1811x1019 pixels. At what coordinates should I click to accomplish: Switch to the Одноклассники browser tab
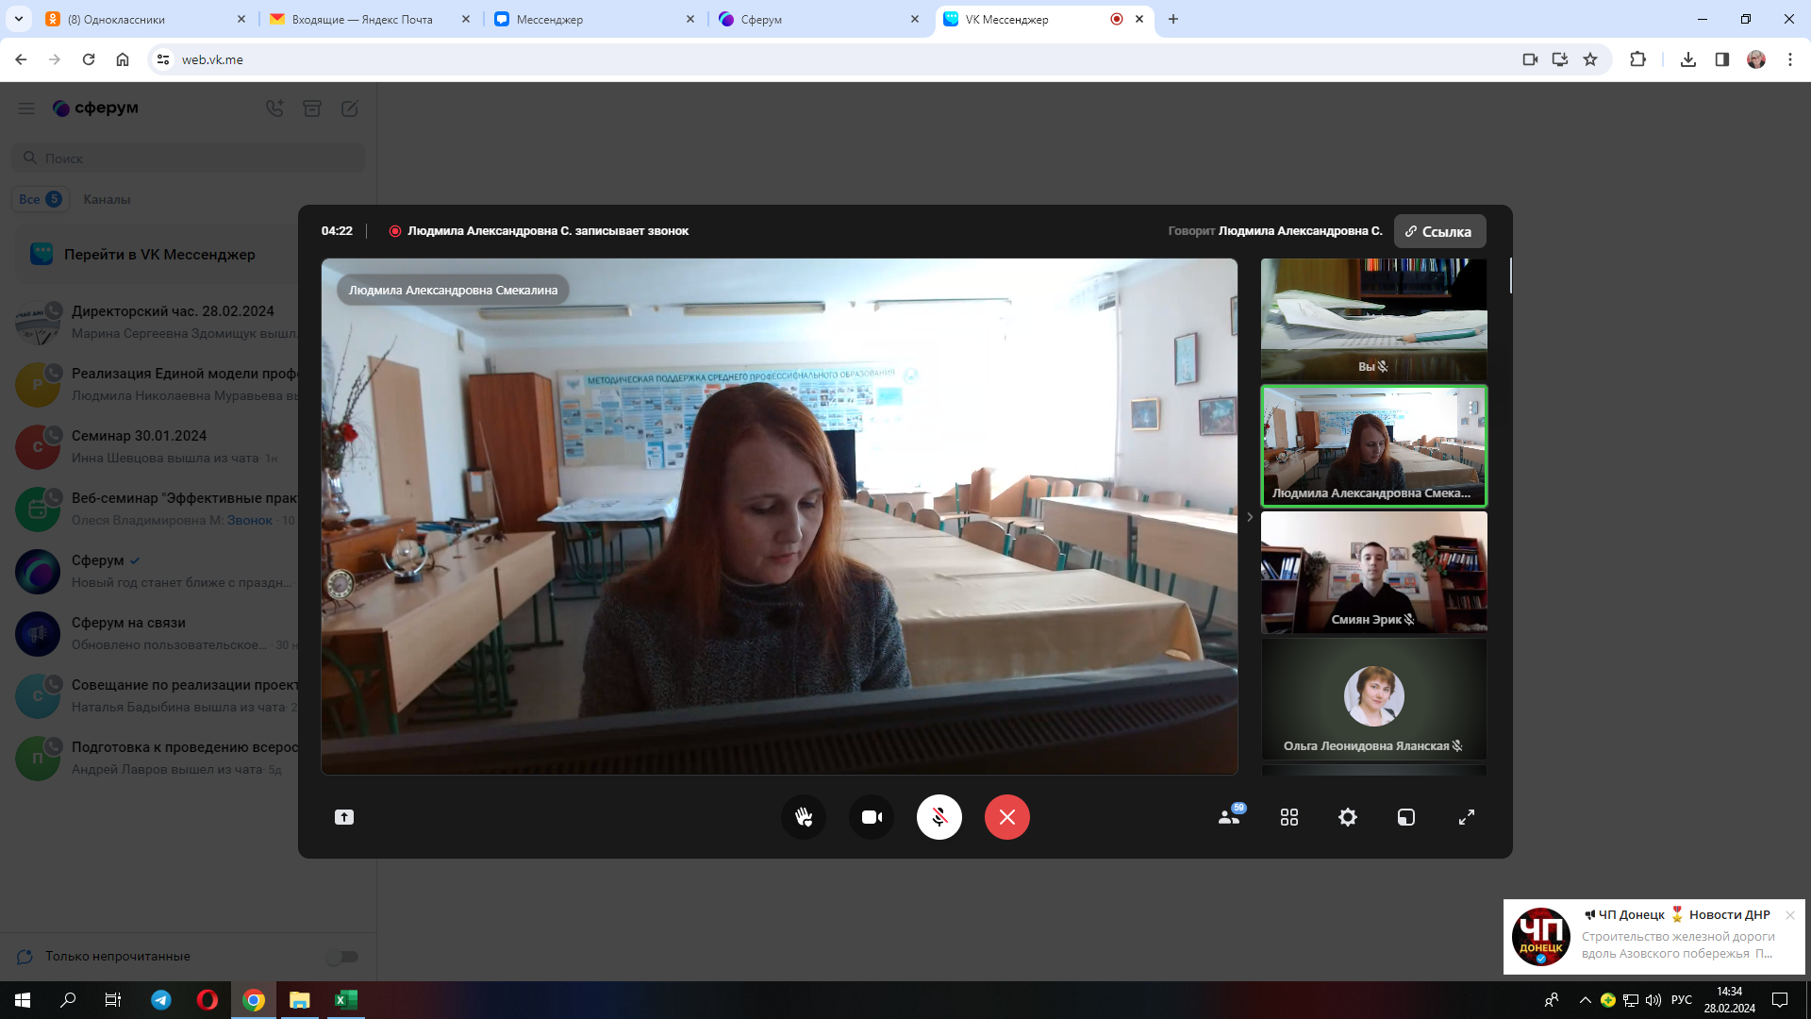click(x=146, y=19)
